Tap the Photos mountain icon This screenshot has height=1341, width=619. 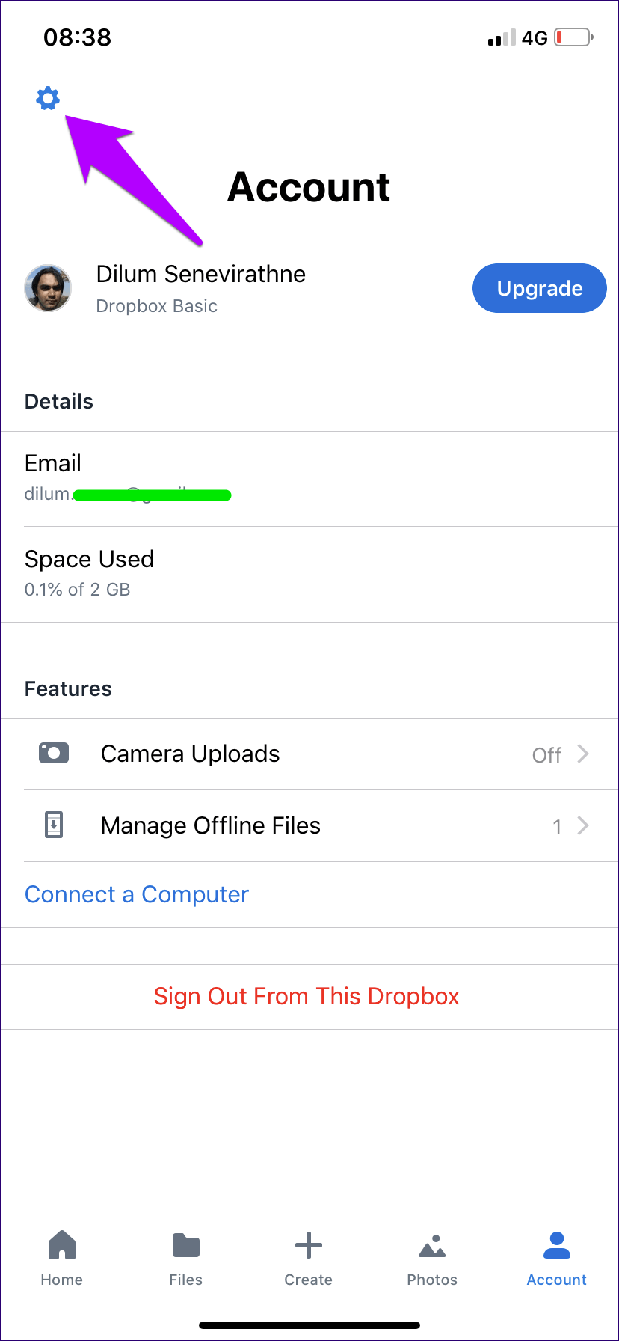(x=432, y=1246)
